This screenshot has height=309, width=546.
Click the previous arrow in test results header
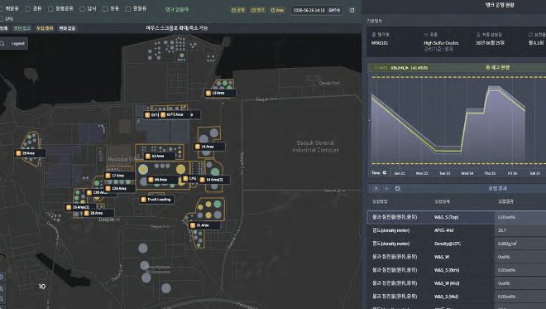tap(376, 188)
